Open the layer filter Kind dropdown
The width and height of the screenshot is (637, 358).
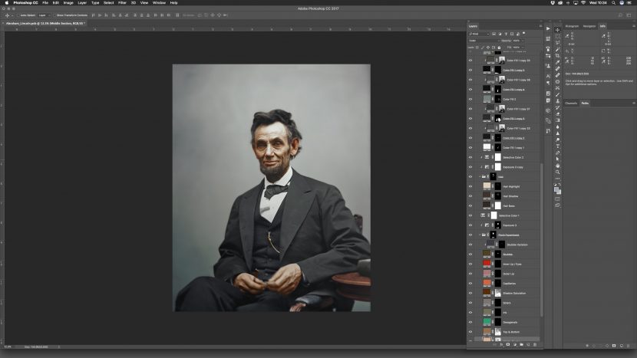click(x=479, y=34)
